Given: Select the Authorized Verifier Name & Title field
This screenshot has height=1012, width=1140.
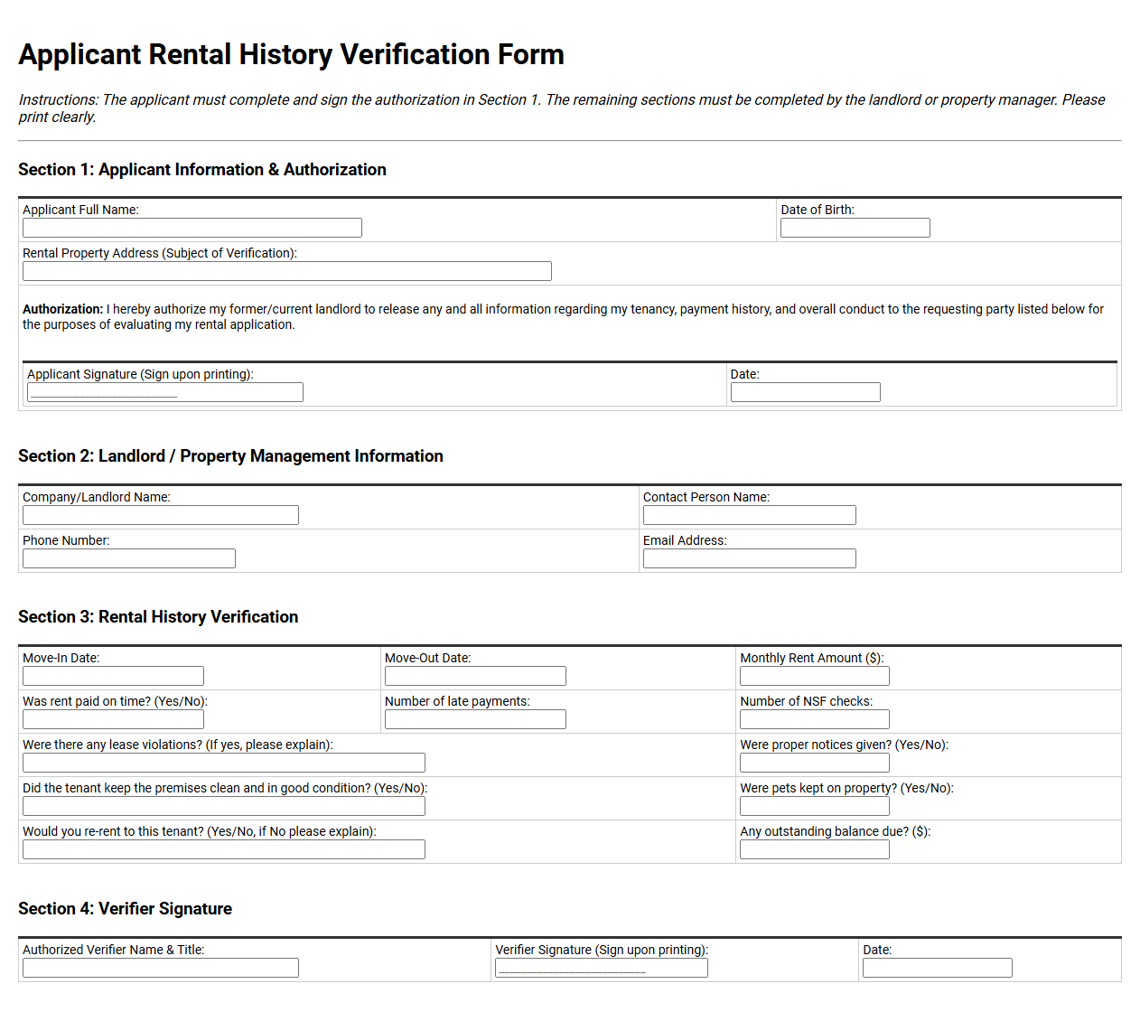Looking at the screenshot, I should pos(161,968).
